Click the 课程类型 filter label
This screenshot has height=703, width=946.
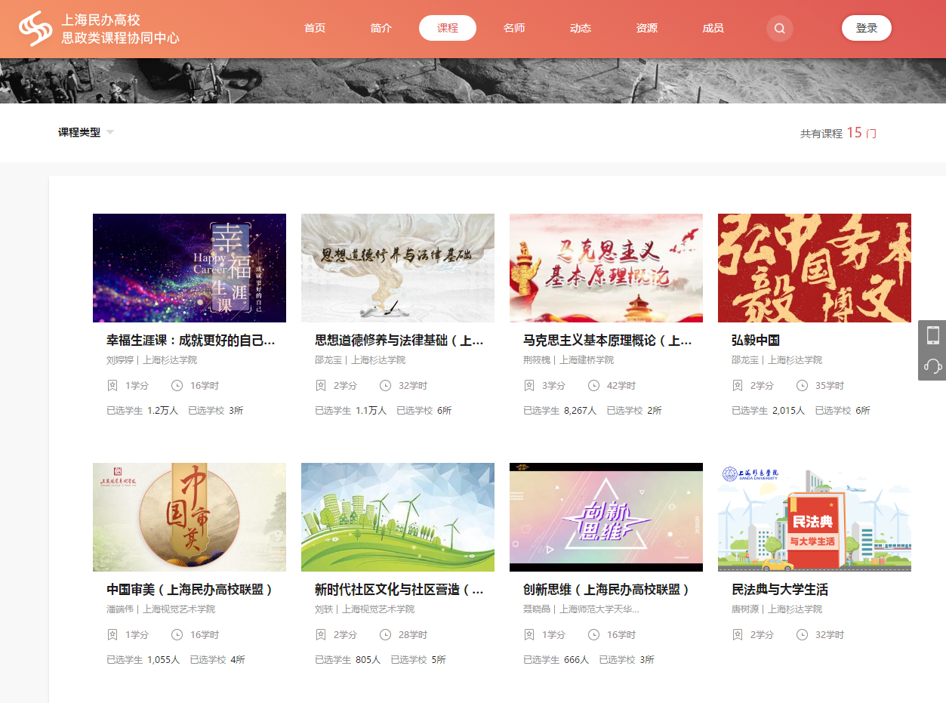pyautogui.click(x=79, y=133)
